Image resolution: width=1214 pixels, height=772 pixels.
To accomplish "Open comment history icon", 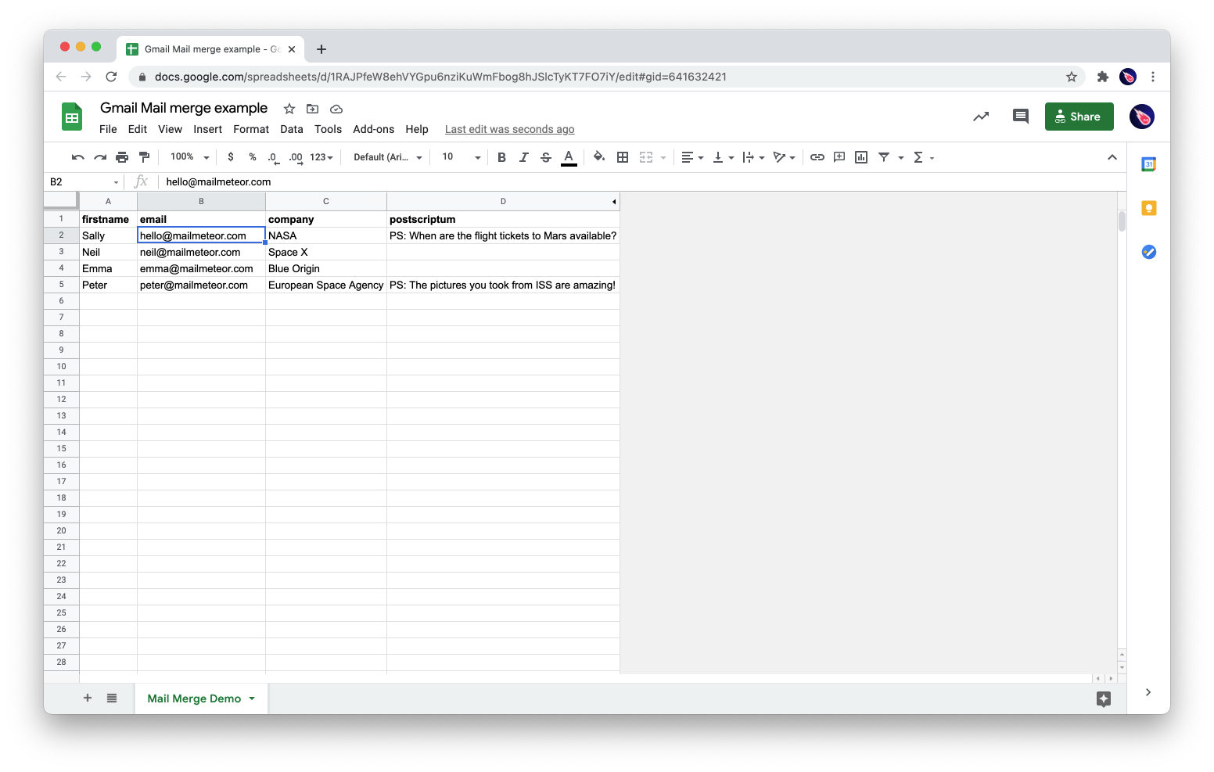I will pyautogui.click(x=1021, y=117).
